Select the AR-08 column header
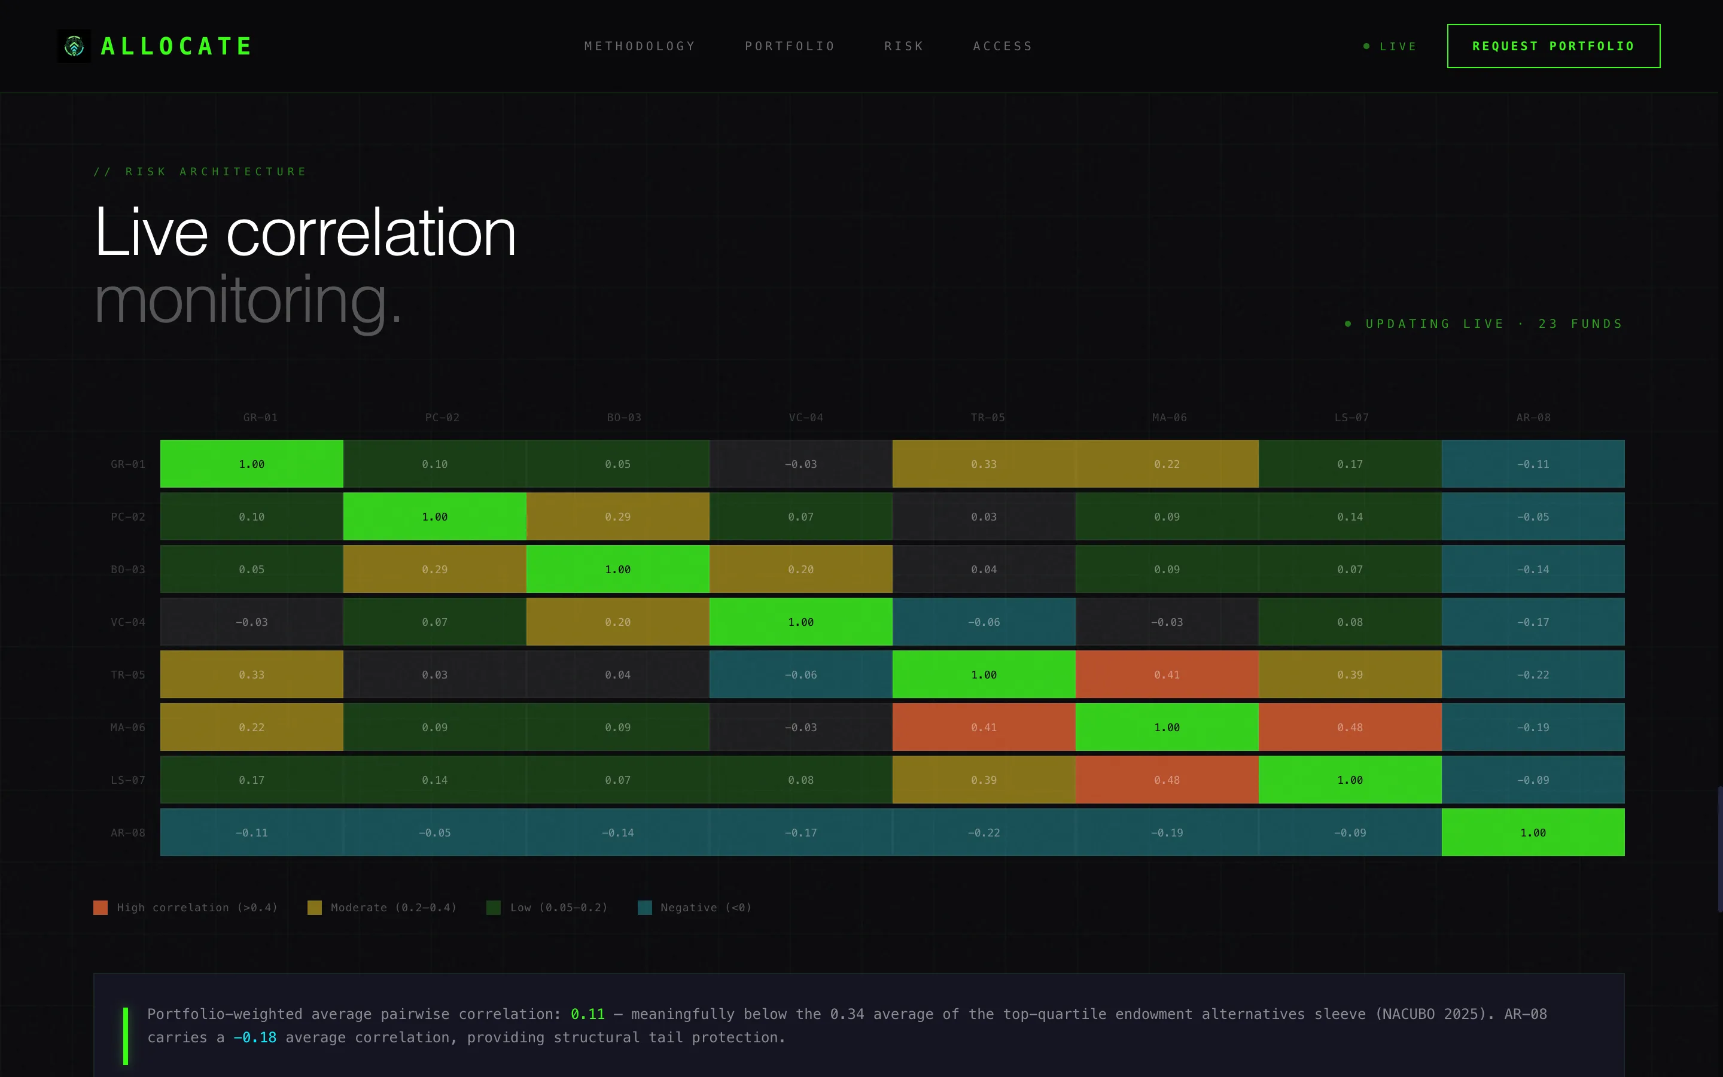 tap(1533, 418)
